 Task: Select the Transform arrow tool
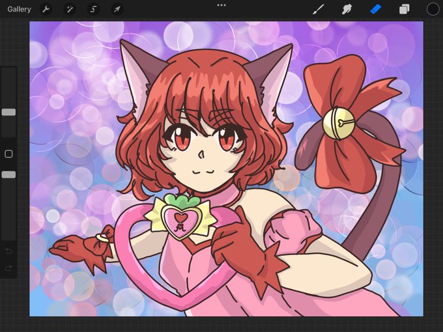pos(117,9)
